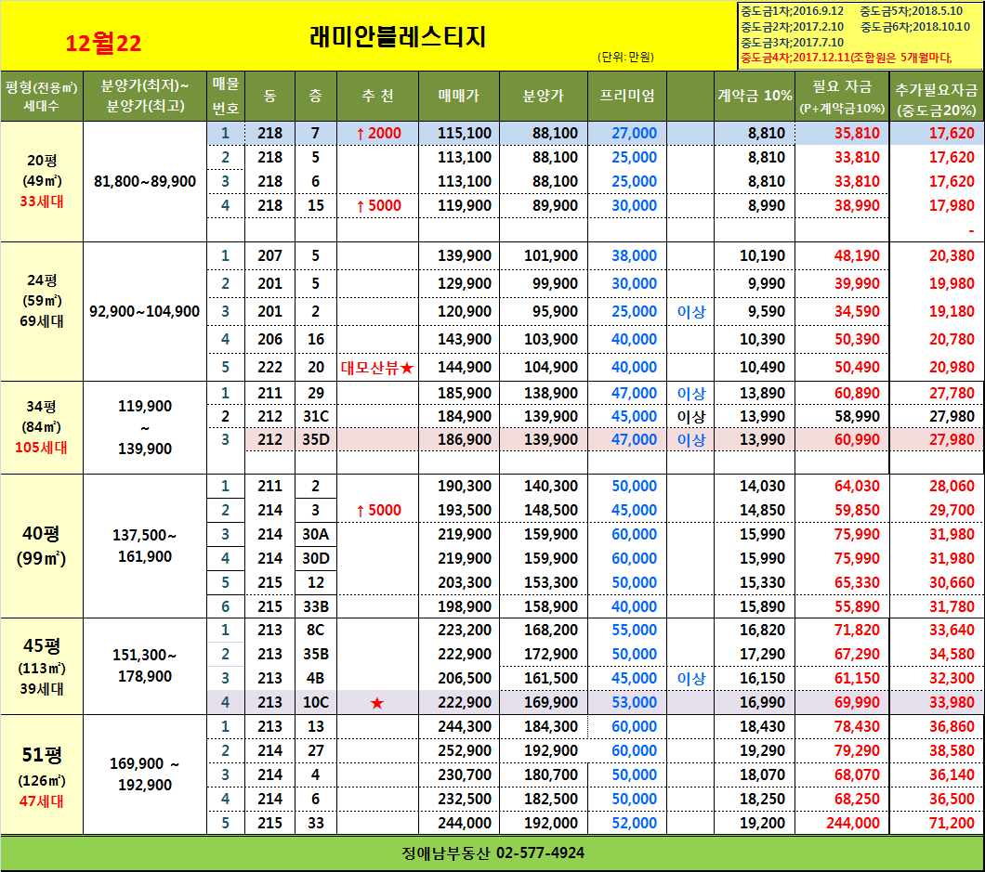Click the 중도금6차;2018.10.10 note

[915, 27]
